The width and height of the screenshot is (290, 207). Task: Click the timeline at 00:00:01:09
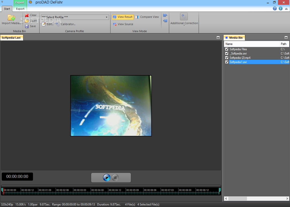45,190
